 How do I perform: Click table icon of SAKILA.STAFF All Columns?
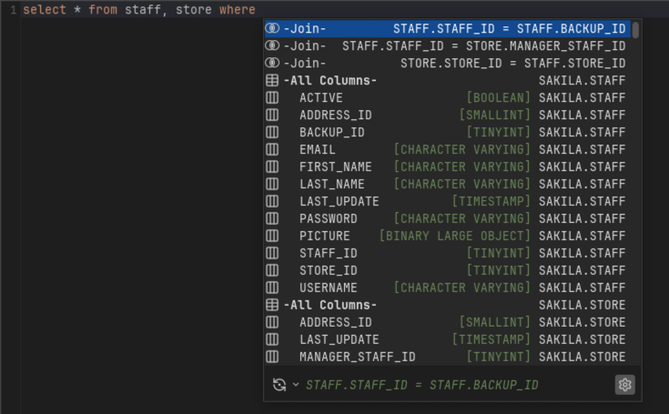tap(272, 81)
